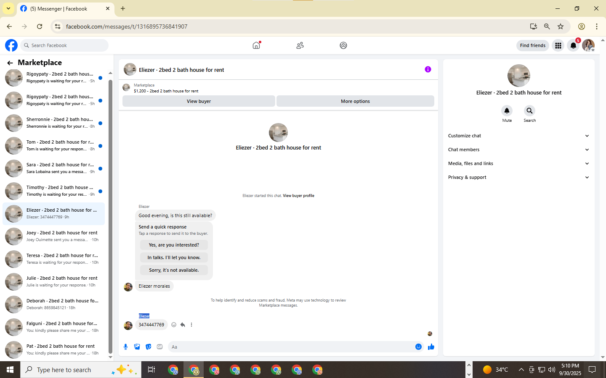Click Find friends button
The image size is (606, 378).
[x=532, y=45]
